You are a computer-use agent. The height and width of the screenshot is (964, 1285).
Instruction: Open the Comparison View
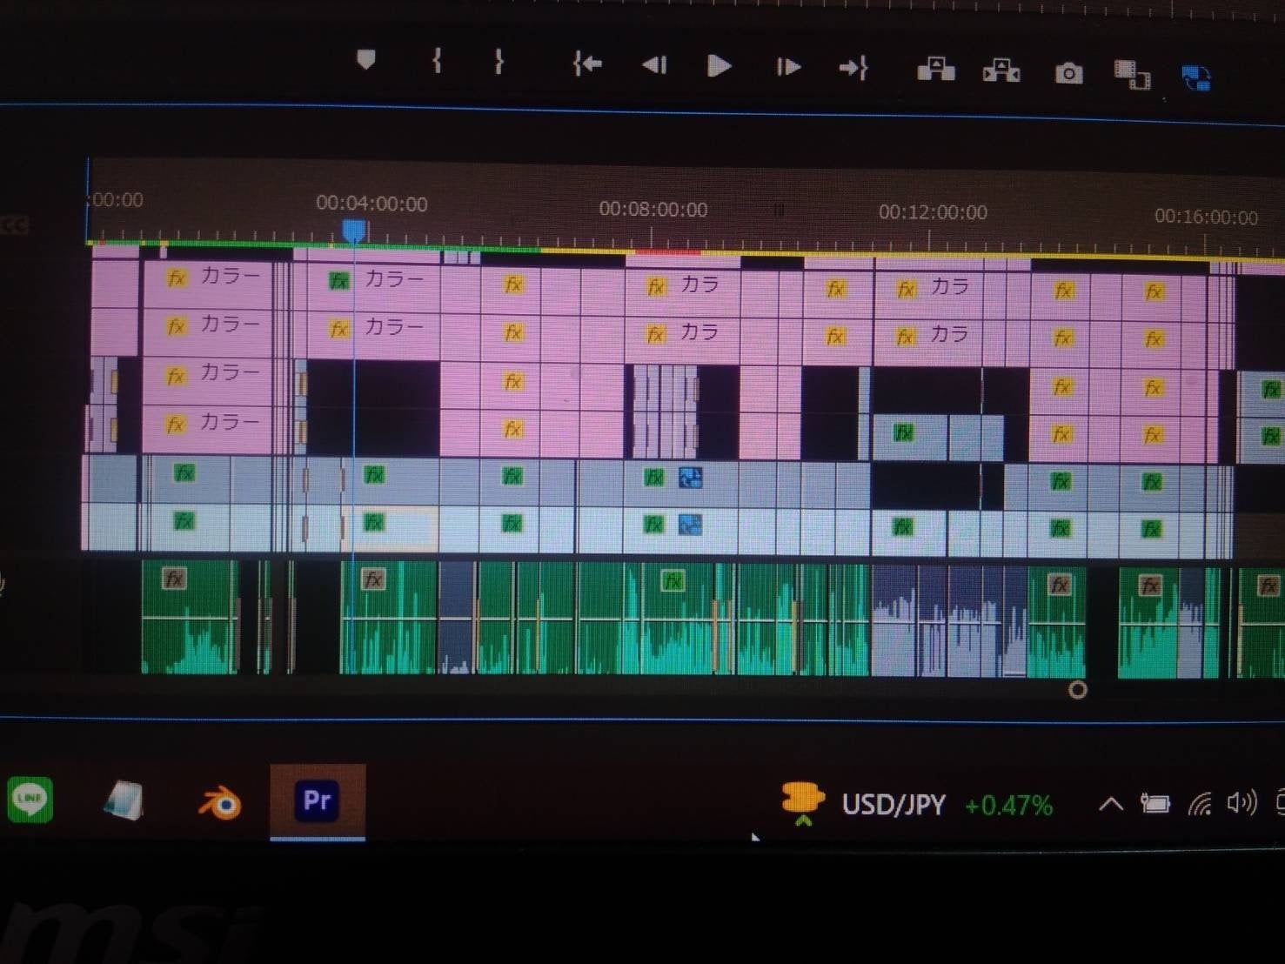pos(1132,75)
